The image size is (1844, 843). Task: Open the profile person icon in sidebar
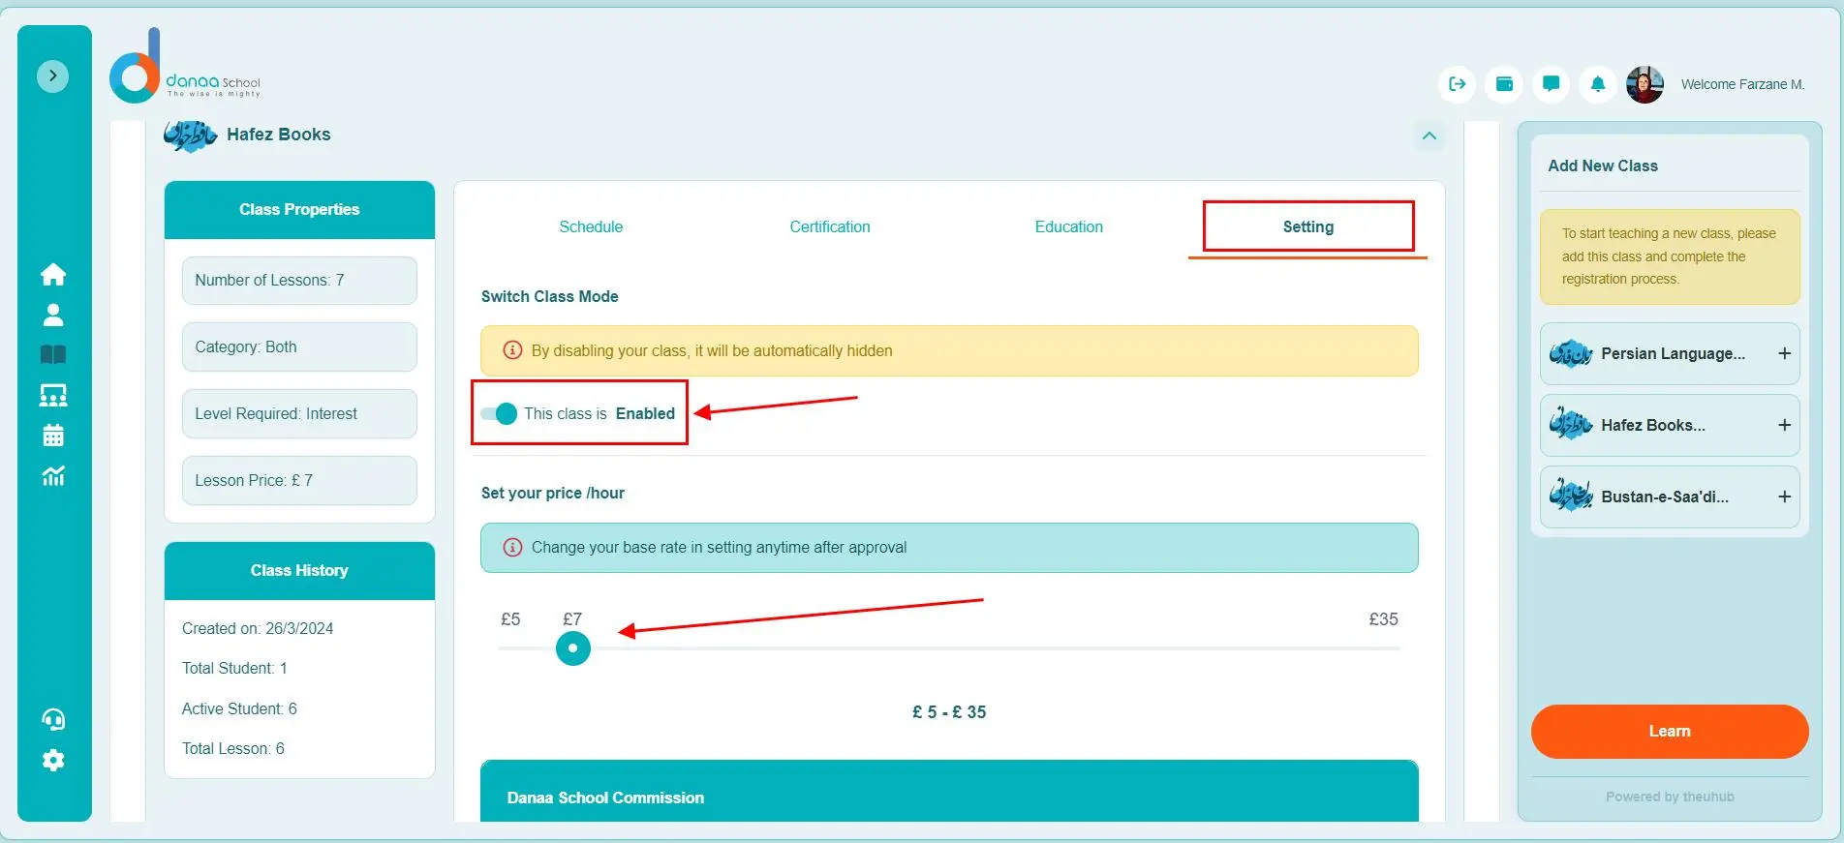[x=53, y=315]
